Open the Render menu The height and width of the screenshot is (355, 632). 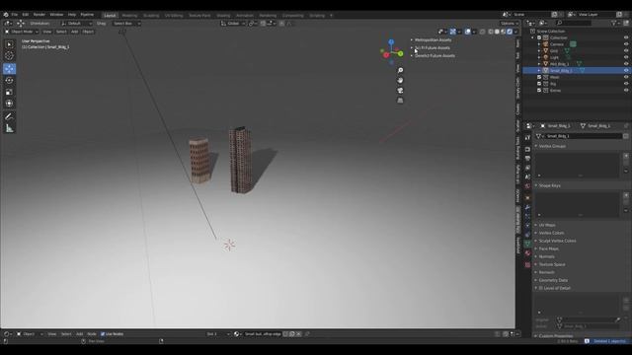(39, 15)
